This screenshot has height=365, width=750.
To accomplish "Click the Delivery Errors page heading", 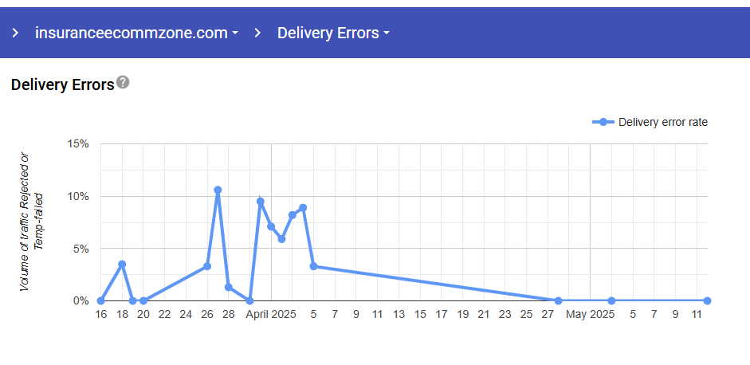I will click(62, 84).
